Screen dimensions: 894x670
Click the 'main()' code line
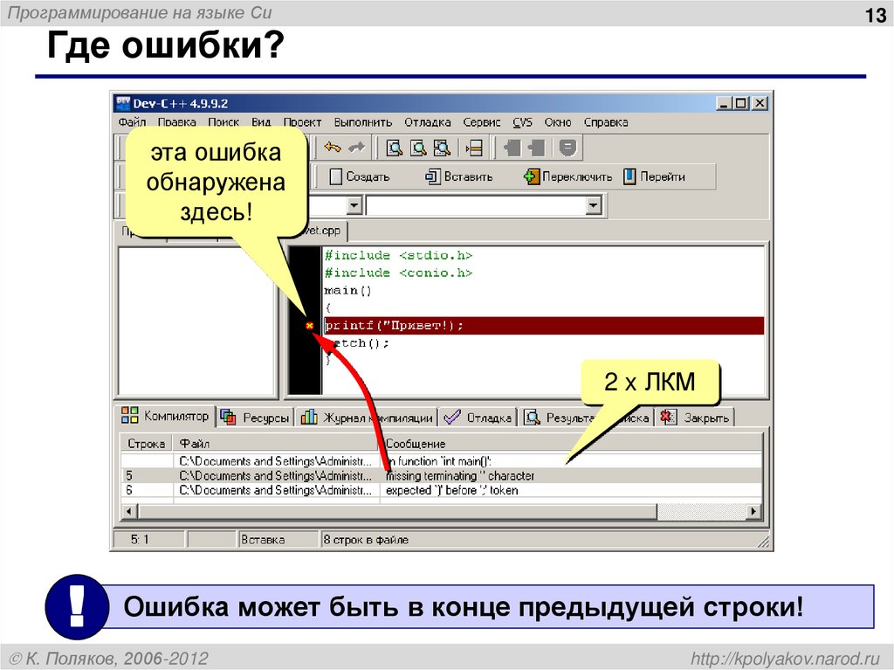(x=347, y=291)
